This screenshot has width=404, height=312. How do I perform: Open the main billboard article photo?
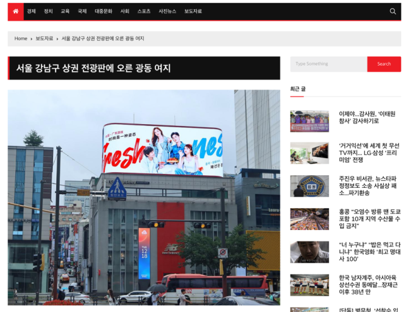click(x=144, y=197)
